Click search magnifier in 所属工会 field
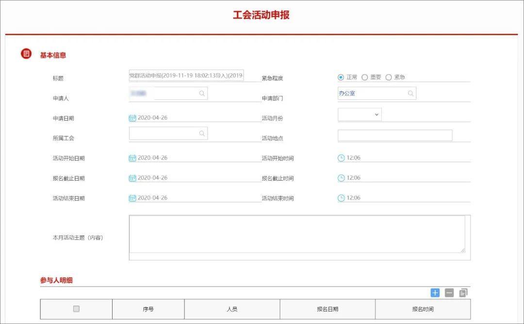Viewport: 524px width, 324px height. [x=202, y=133]
